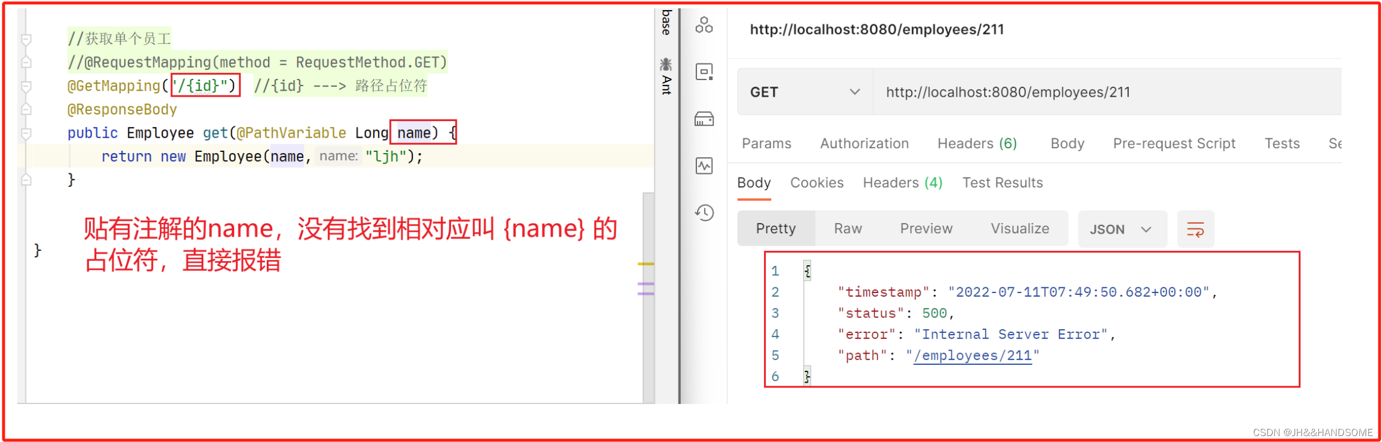The height and width of the screenshot is (442, 1382).
Task: Open Pre-request Script tab
Action: coord(1174,144)
